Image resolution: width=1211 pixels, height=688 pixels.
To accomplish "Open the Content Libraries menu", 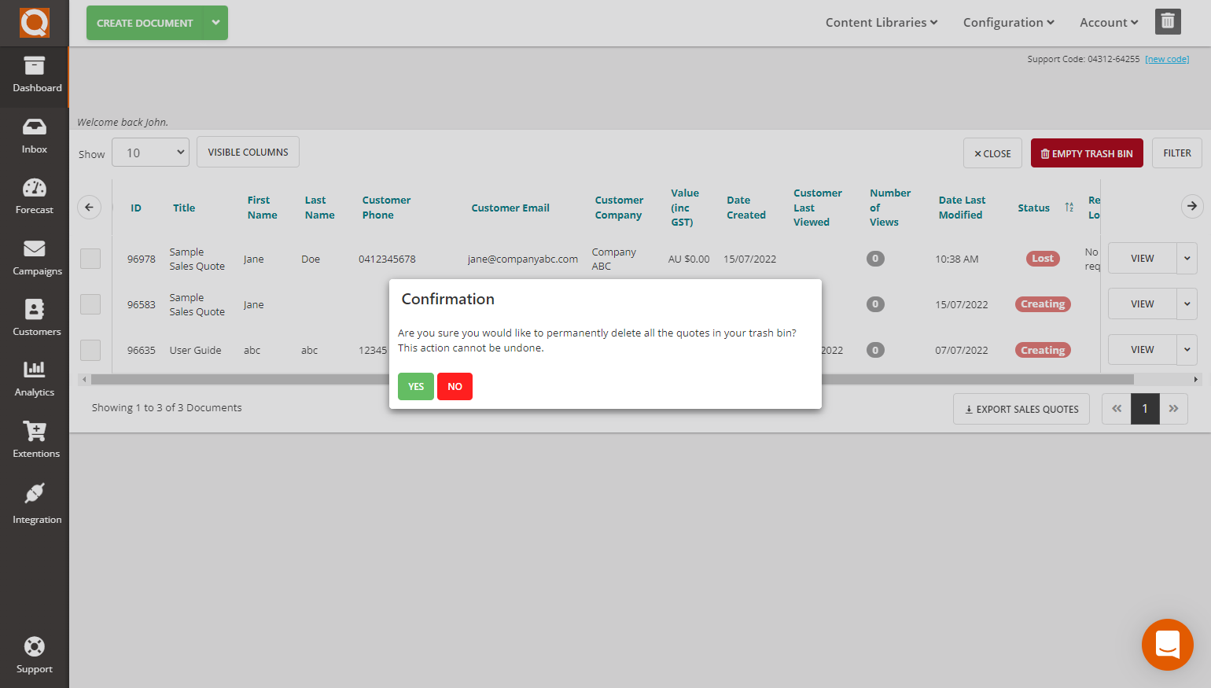I will point(880,22).
